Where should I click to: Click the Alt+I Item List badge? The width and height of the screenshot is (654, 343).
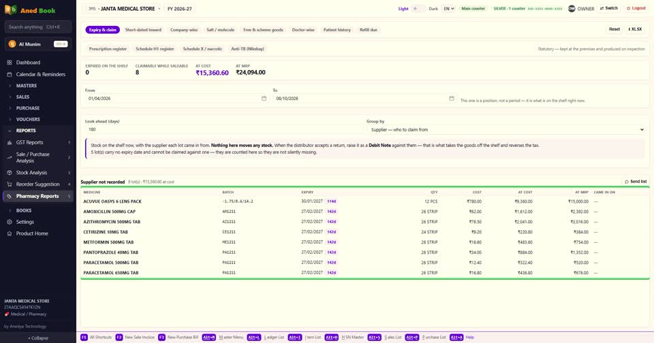(294, 337)
